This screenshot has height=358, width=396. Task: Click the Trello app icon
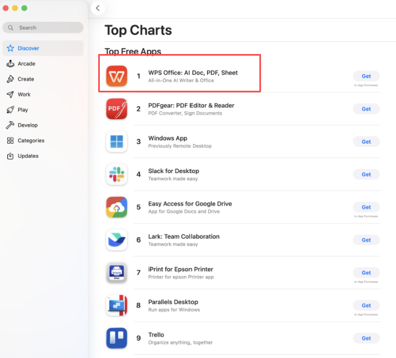coord(117,338)
